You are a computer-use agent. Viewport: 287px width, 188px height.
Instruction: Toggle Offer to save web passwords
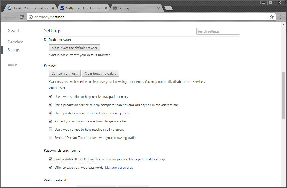click(50, 167)
